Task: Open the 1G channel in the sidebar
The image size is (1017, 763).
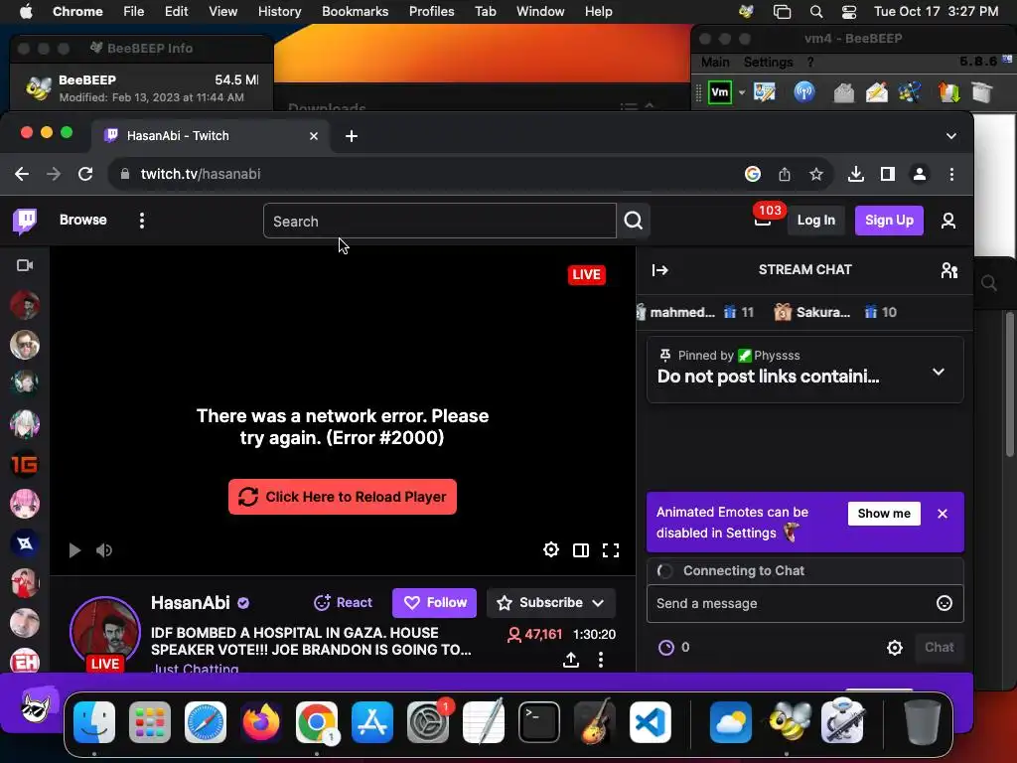Action: pyautogui.click(x=25, y=465)
